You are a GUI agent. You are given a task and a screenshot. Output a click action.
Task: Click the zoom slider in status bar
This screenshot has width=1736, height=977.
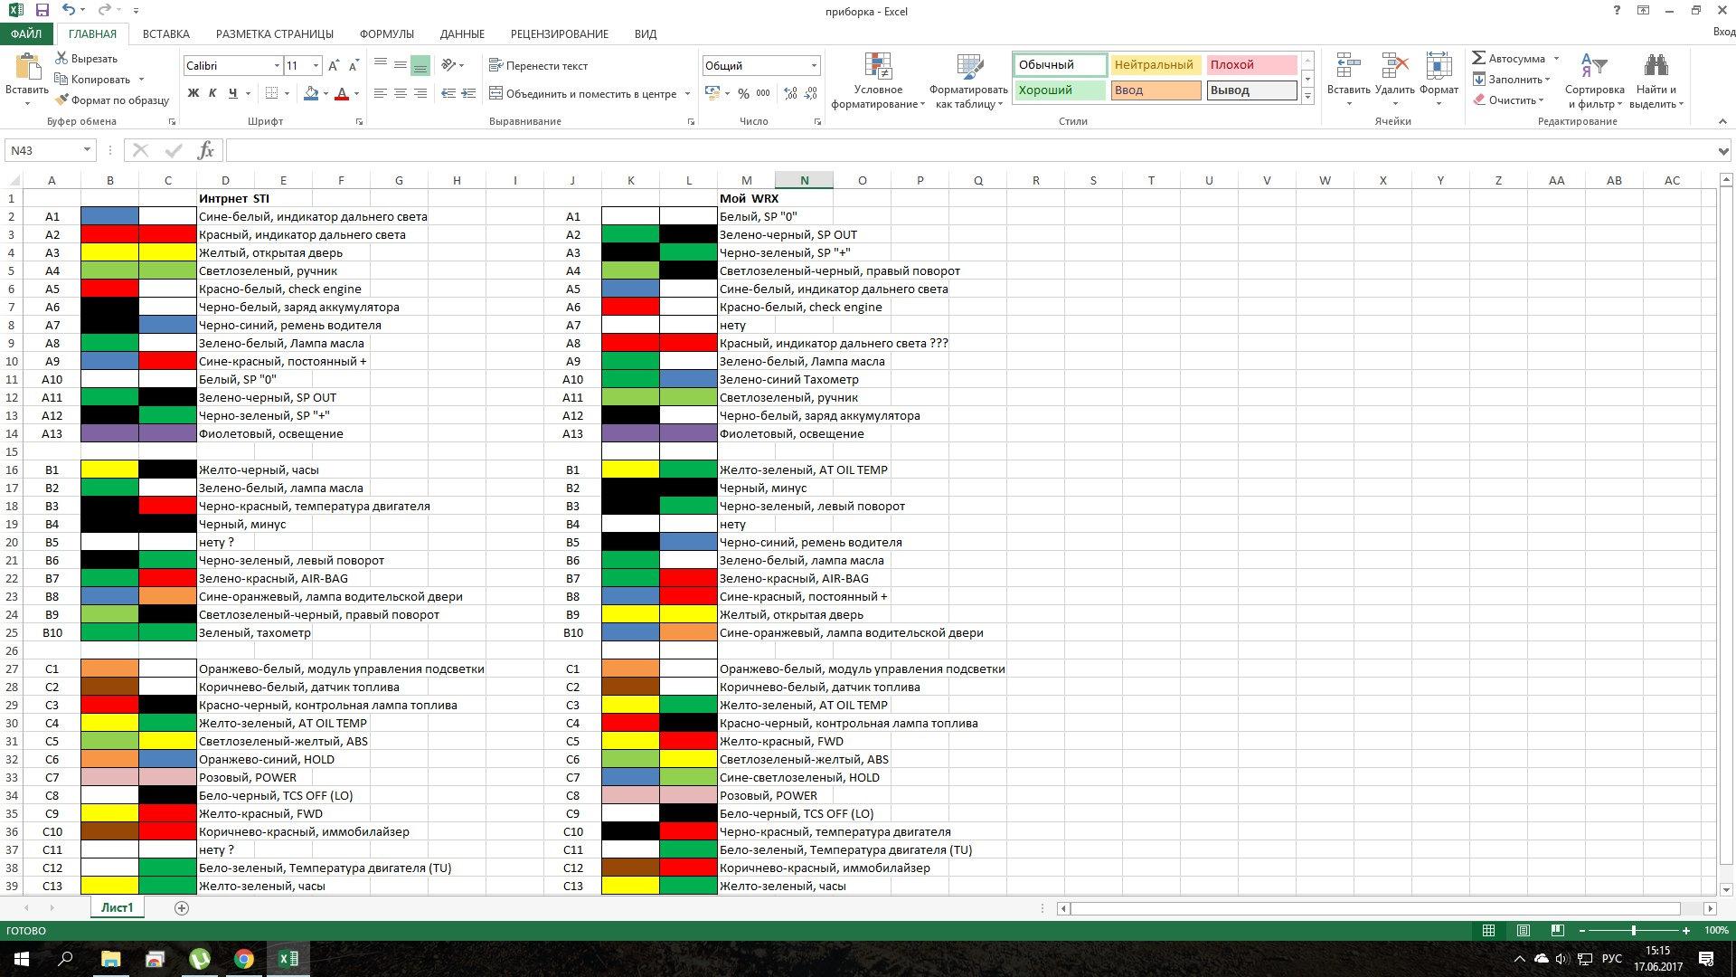tap(1633, 930)
